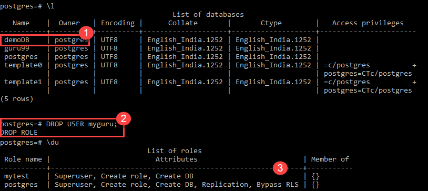The height and width of the screenshot is (191, 428).
Task: Click the Attributes column header
Action: click(x=176, y=159)
